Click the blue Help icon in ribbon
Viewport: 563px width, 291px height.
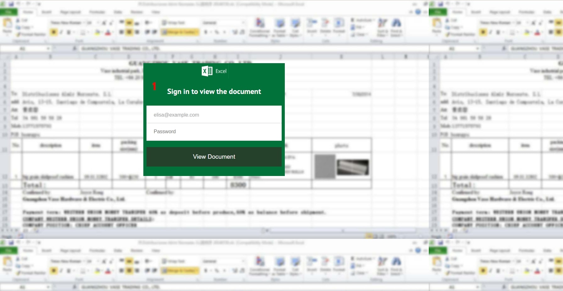coord(418,12)
